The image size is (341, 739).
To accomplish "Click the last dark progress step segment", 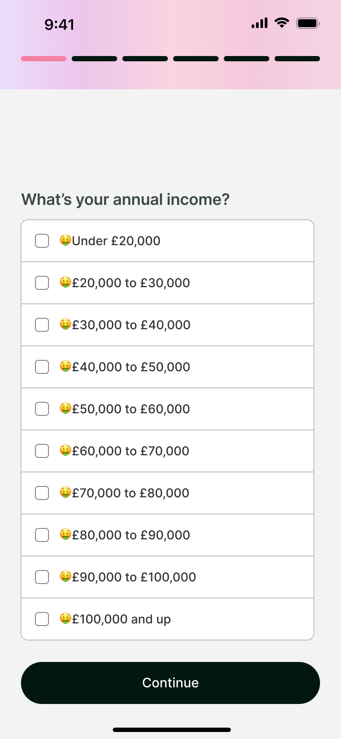I will click(297, 59).
